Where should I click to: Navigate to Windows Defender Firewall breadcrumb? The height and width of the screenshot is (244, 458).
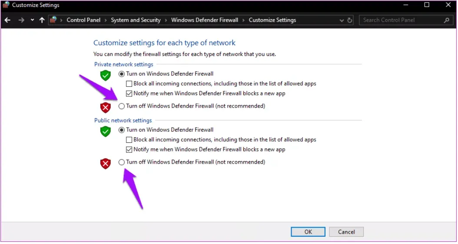tap(205, 20)
